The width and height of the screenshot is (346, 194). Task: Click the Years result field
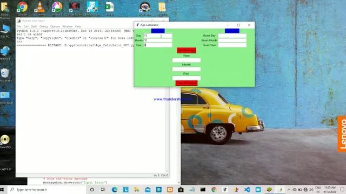click(x=187, y=60)
